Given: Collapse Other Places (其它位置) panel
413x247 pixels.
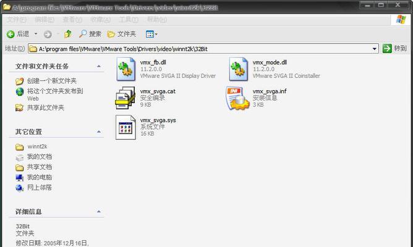Looking at the screenshot, I should click(99, 132).
